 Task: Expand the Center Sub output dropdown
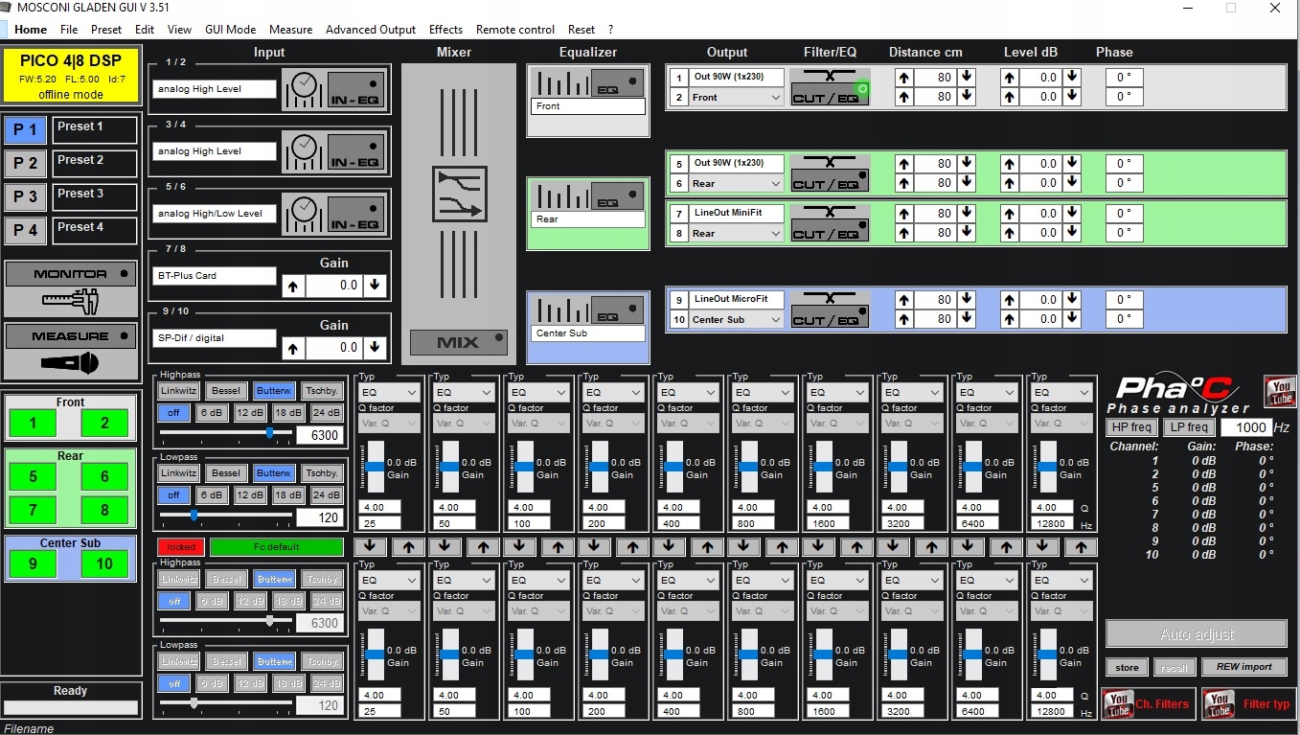coord(775,320)
